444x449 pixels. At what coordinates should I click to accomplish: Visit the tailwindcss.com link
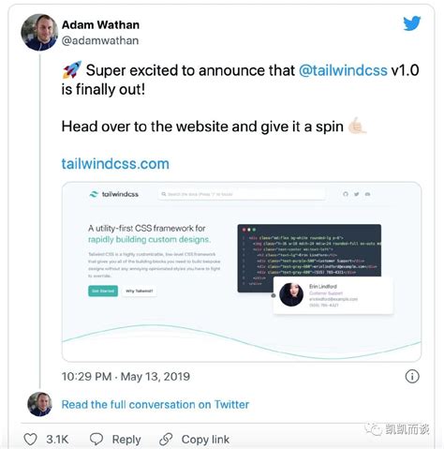[115, 164]
